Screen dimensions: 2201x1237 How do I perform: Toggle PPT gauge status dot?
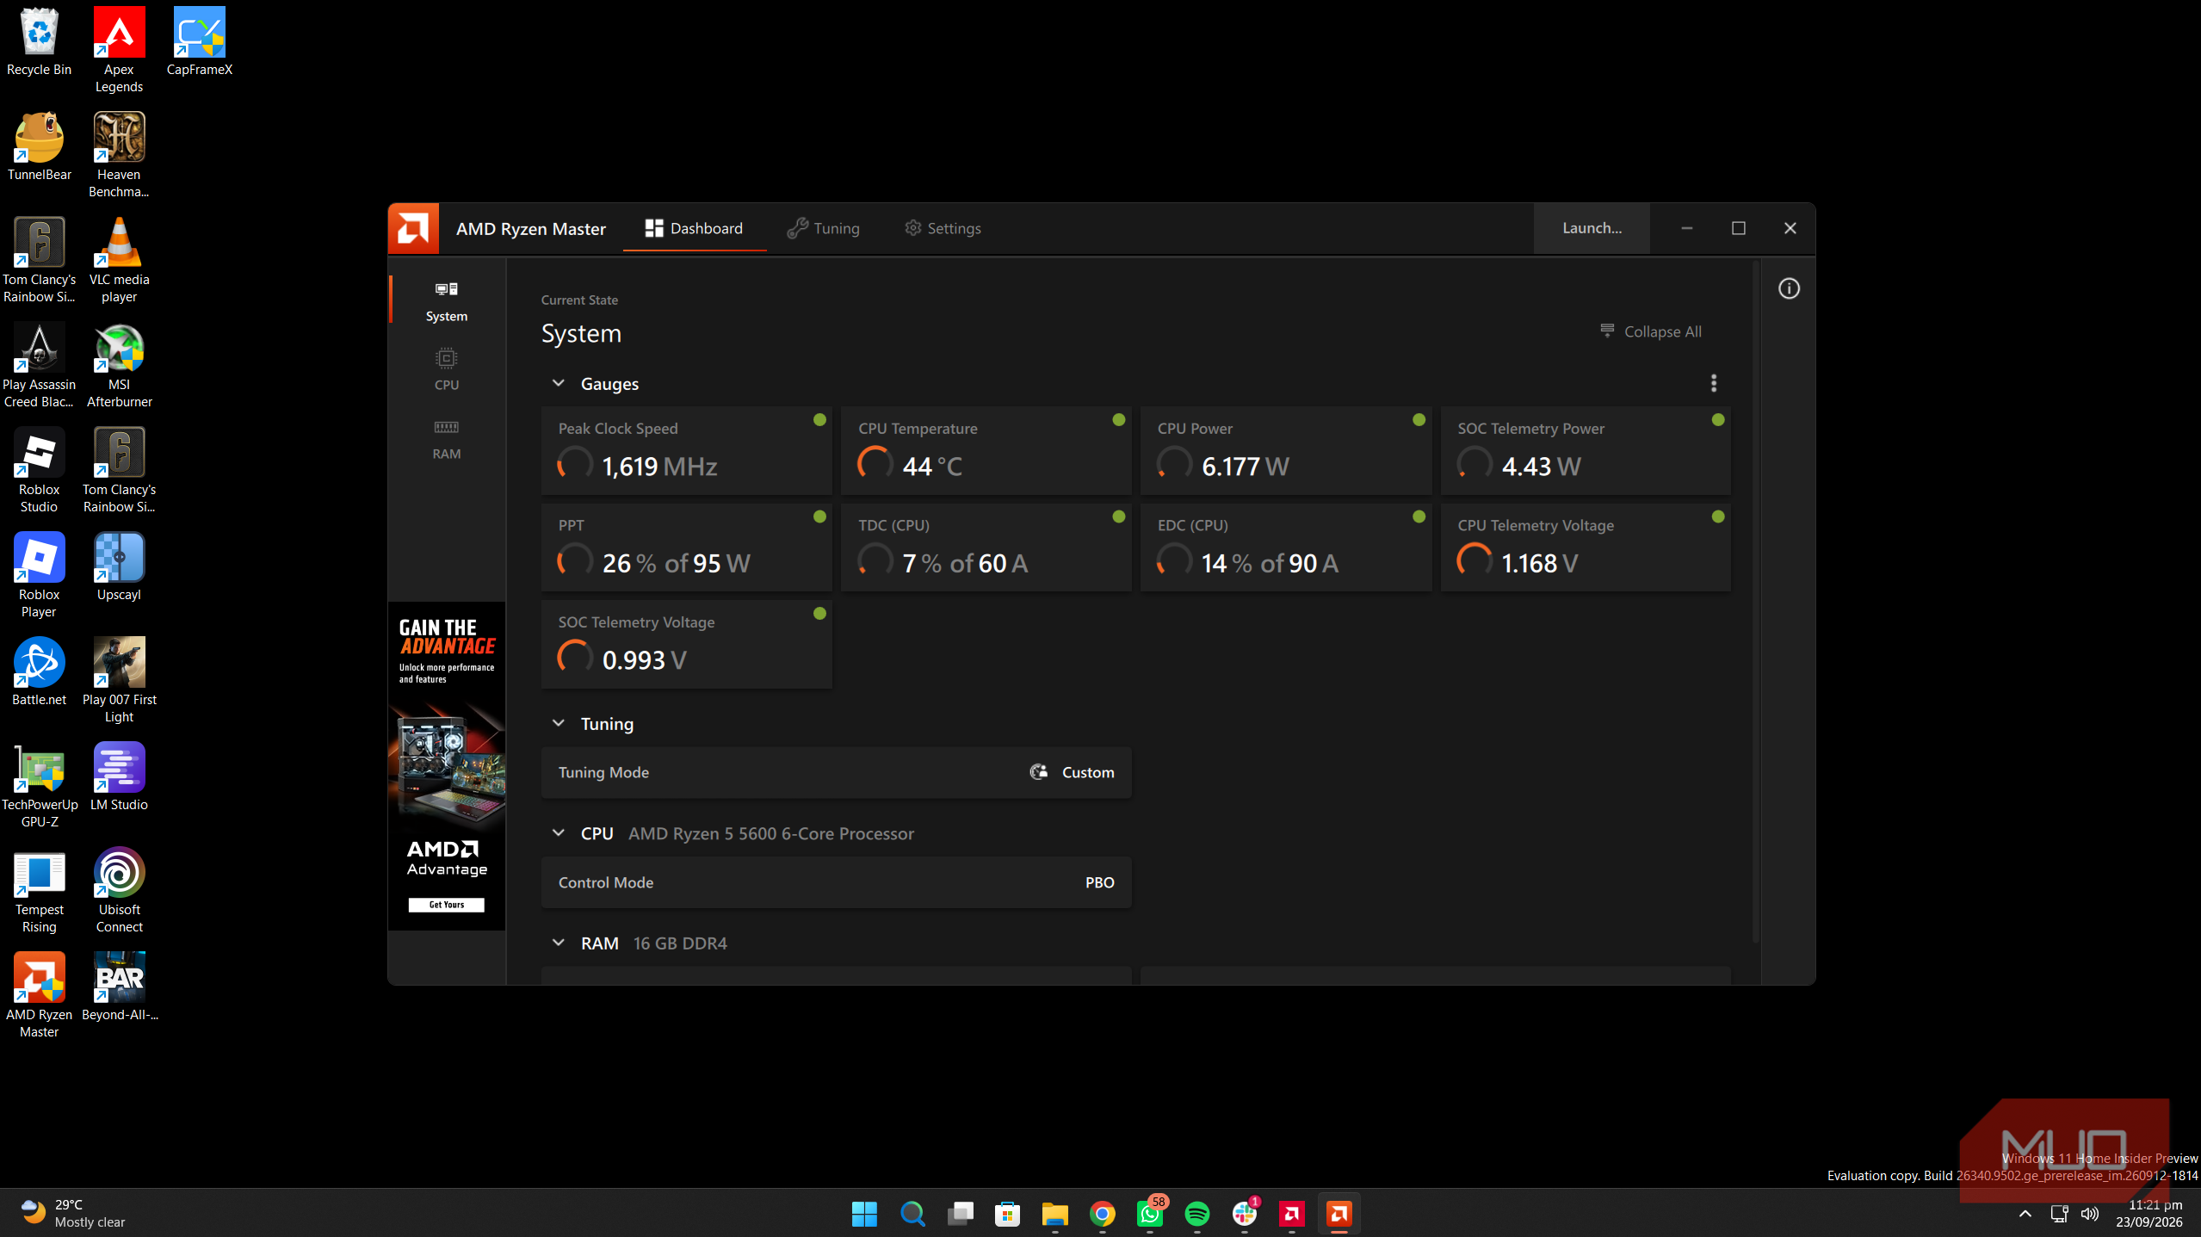[x=819, y=516]
